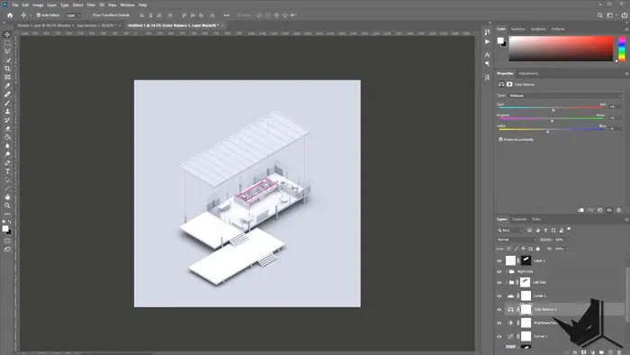Open the File menu
The width and height of the screenshot is (630, 355).
(15, 5)
